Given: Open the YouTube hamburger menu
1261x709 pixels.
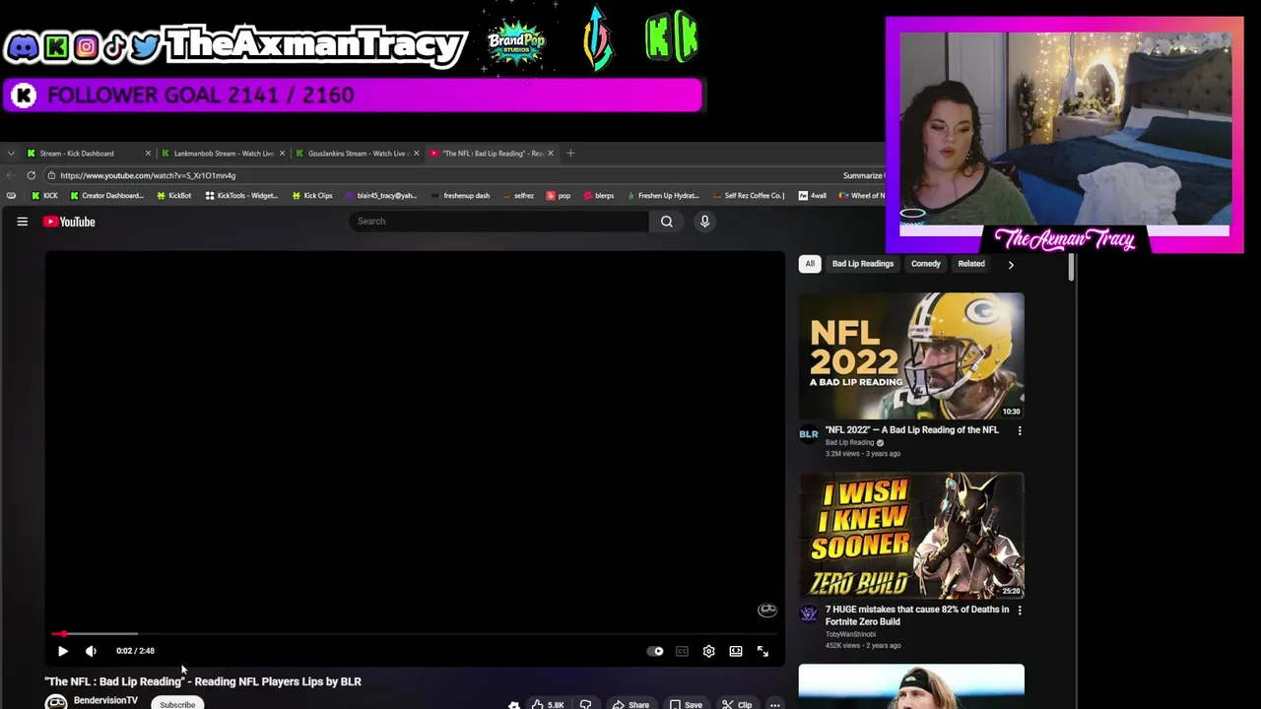Looking at the screenshot, I should click(x=22, y=222).
